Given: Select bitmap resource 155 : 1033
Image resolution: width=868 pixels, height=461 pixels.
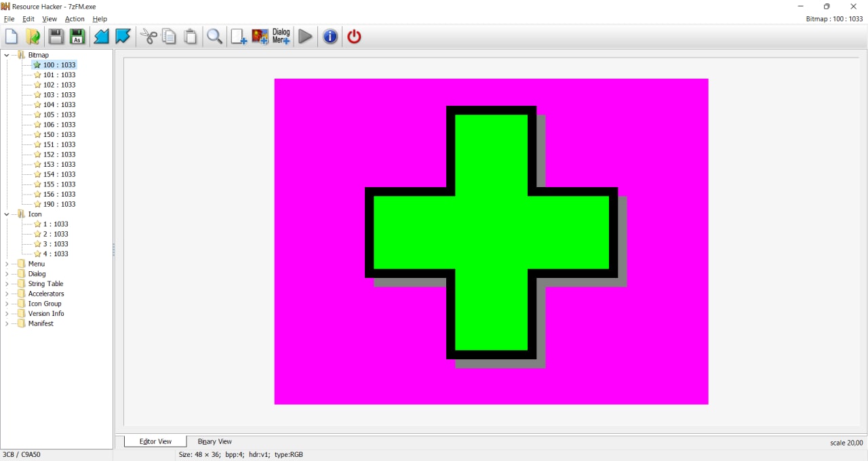Looking at the screenshot, I should (60, 184).
